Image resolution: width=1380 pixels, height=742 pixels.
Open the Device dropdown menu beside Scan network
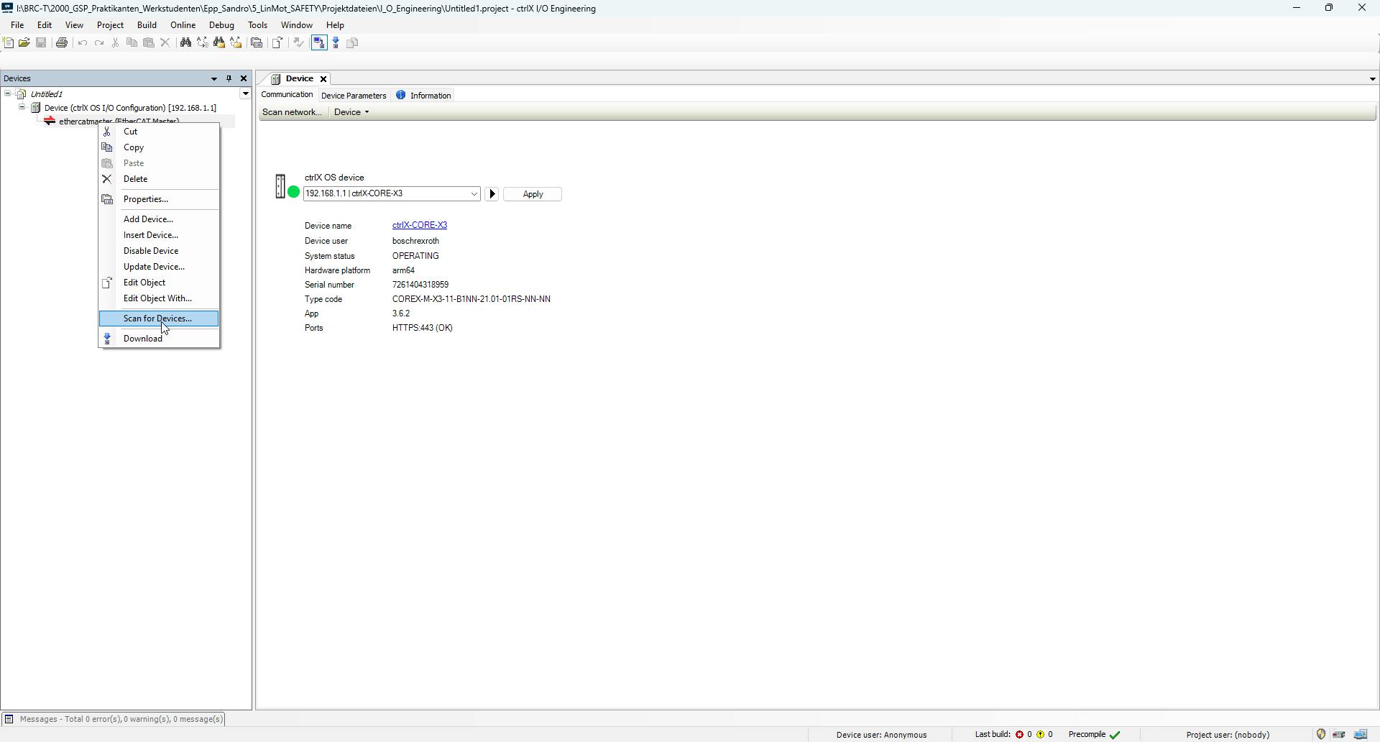point(351,112)
